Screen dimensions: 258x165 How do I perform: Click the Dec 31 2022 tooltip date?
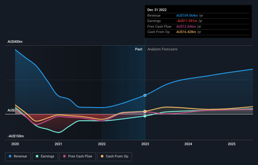[157, 10]
